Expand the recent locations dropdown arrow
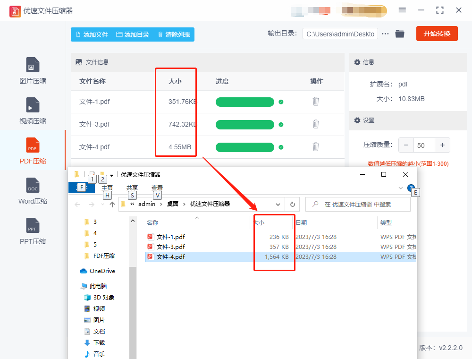 (x=102, y=205)
